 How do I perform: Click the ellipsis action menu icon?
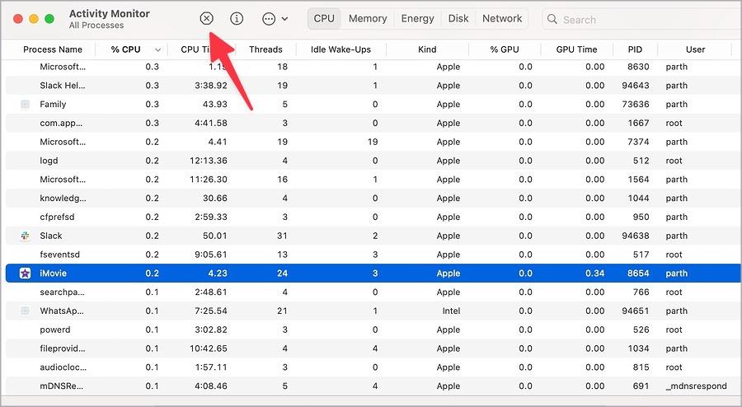click(269, 19)
